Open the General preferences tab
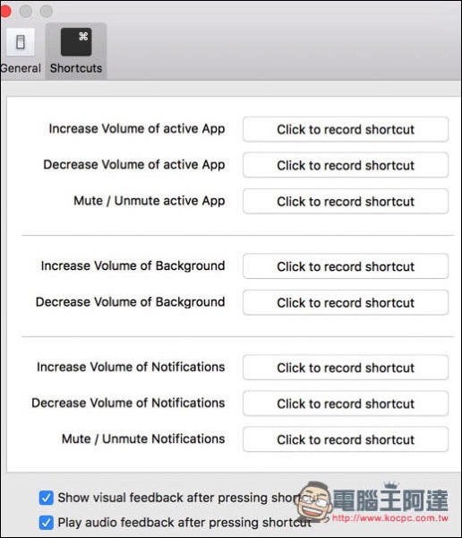 [x=21, y=51]
